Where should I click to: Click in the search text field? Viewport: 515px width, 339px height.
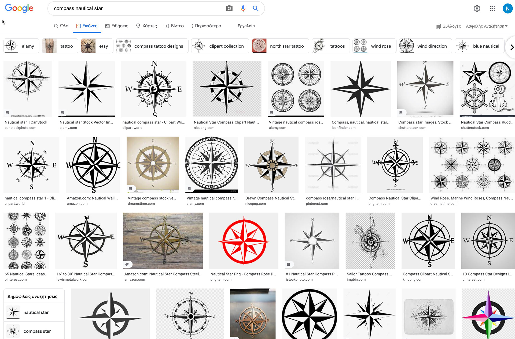point(134,8)
